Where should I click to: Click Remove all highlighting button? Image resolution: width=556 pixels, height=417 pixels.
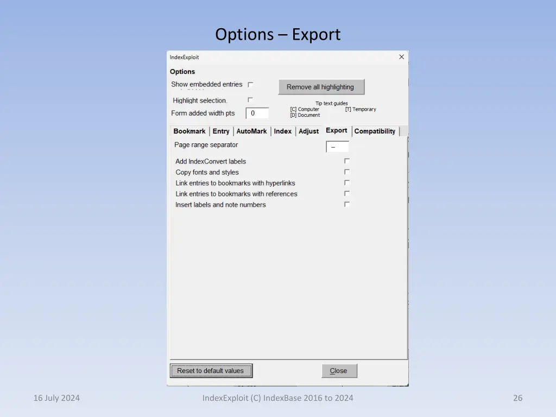pyautogui.click(x=321, y=87)
